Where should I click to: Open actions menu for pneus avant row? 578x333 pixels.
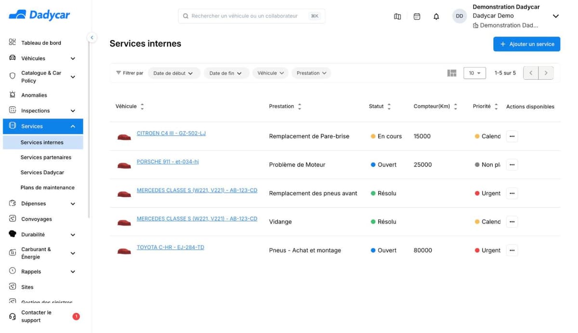tap(512, 193)
